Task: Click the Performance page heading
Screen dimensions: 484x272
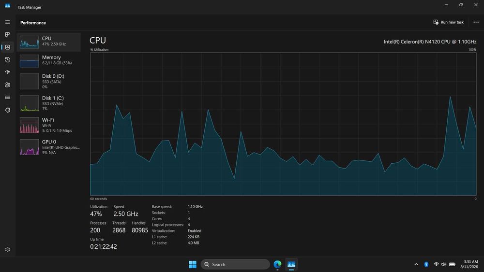Action: point(33,23)
